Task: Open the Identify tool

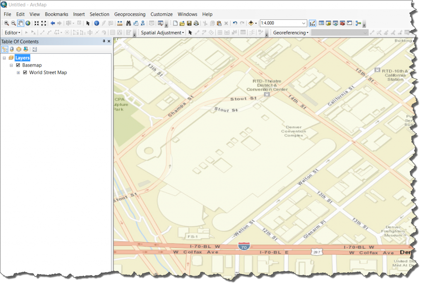Action: (x=96, y=23)
